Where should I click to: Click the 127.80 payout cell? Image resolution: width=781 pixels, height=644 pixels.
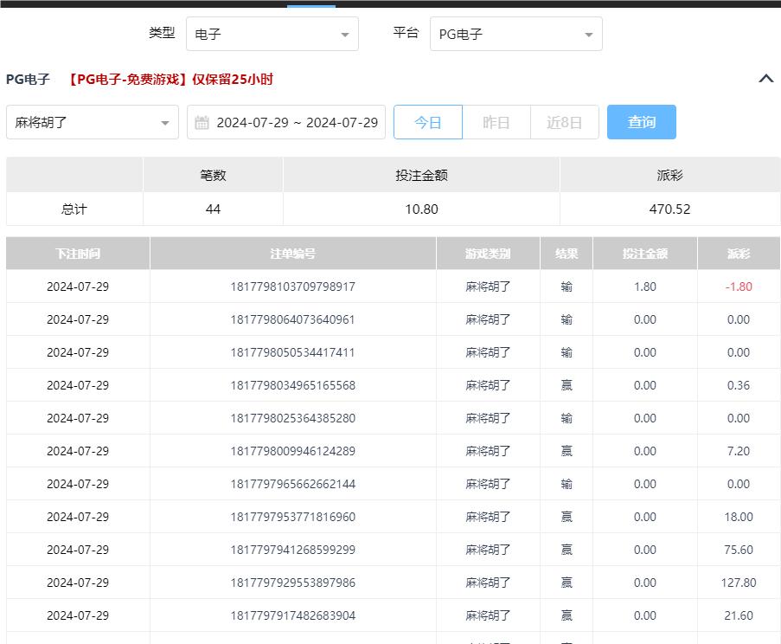click(739, 583)
